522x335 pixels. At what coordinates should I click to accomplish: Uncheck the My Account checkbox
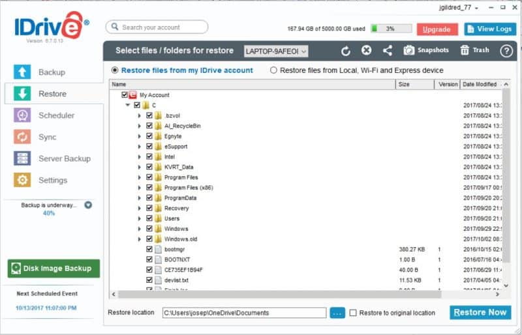coord(125,95)
